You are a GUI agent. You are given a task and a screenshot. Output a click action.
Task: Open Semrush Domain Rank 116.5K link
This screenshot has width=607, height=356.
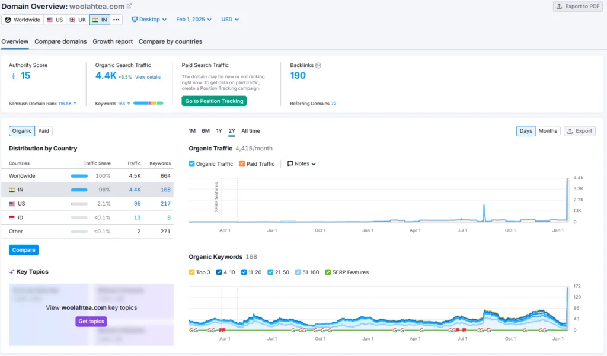[65, 104]
